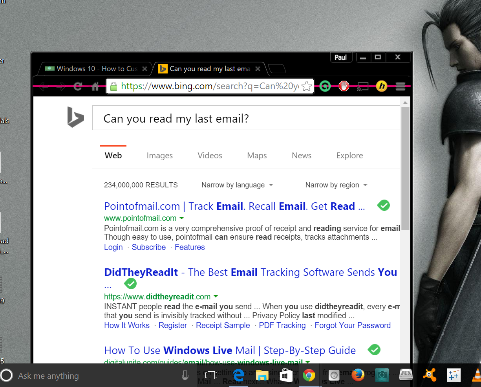The height and width of the screenshot is (387, 481).
Task: Click the scrollbar up arrow
Action: point(405,102)
